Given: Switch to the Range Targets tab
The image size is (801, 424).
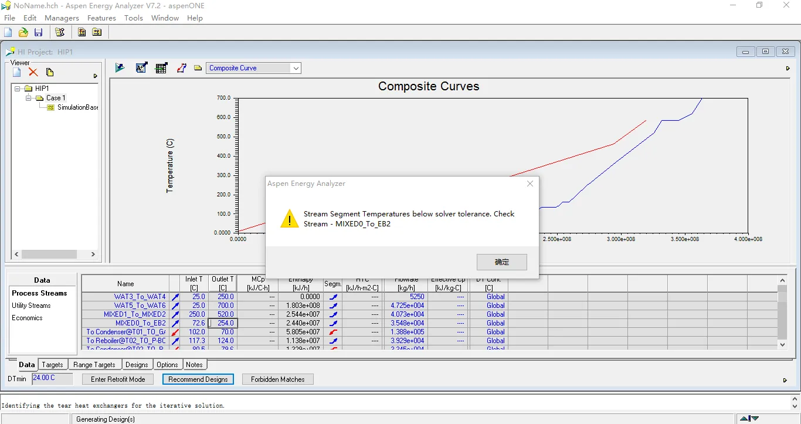Looking at the screenshot, I should click(x=94, y=365).
